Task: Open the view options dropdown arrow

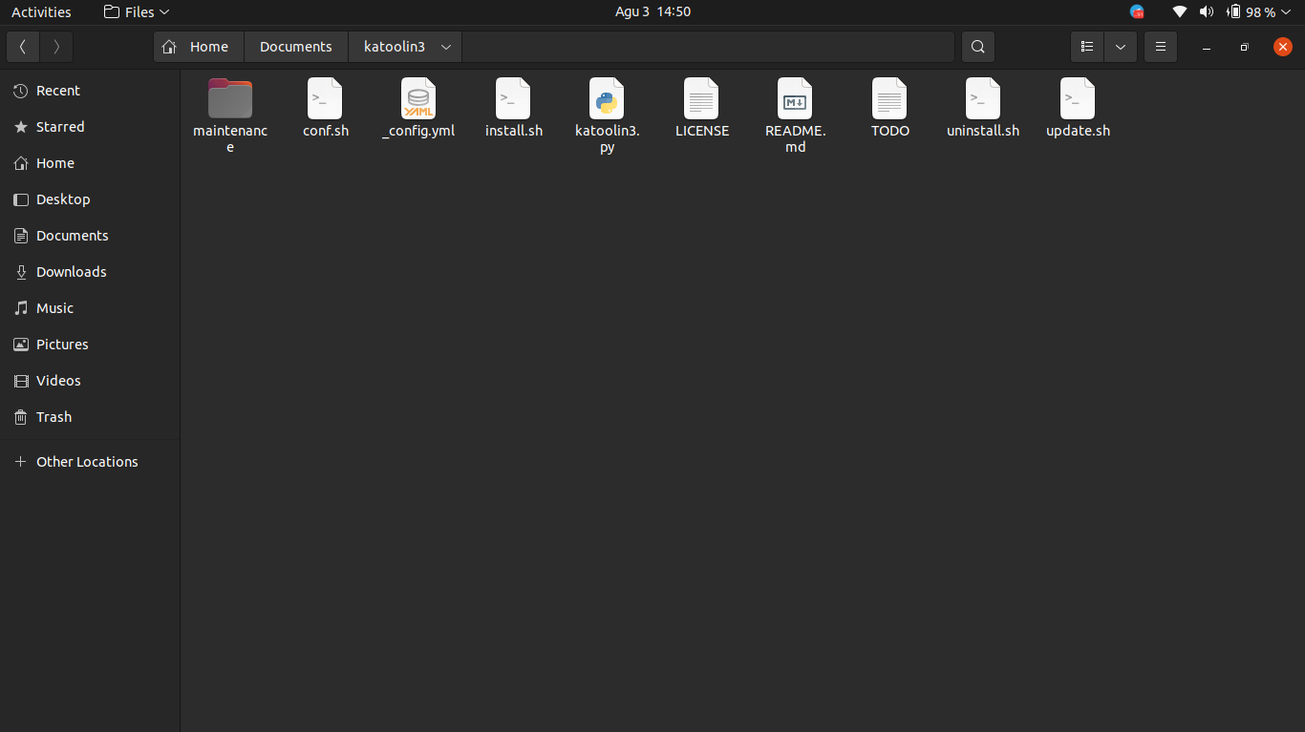Action: 1120,46
